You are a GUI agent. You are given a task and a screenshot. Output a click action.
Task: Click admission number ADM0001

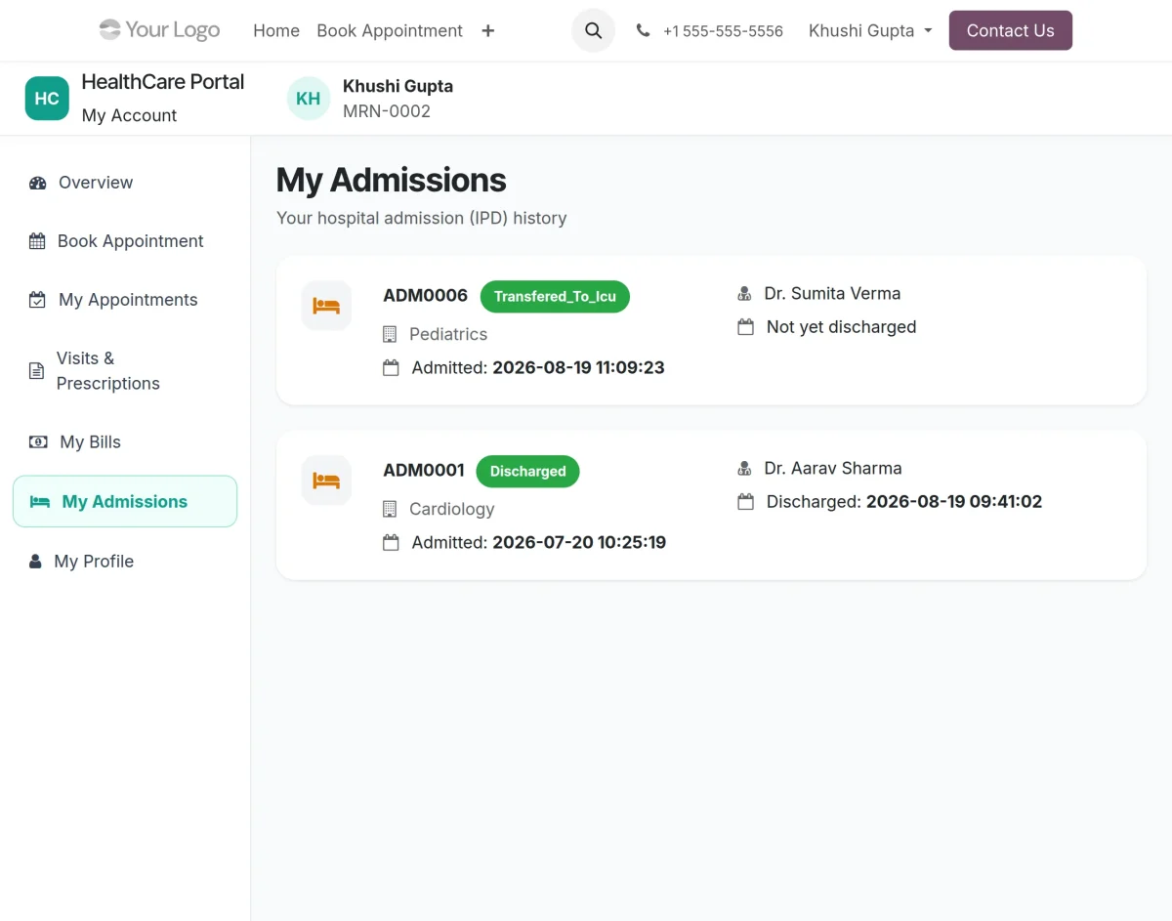424,470
